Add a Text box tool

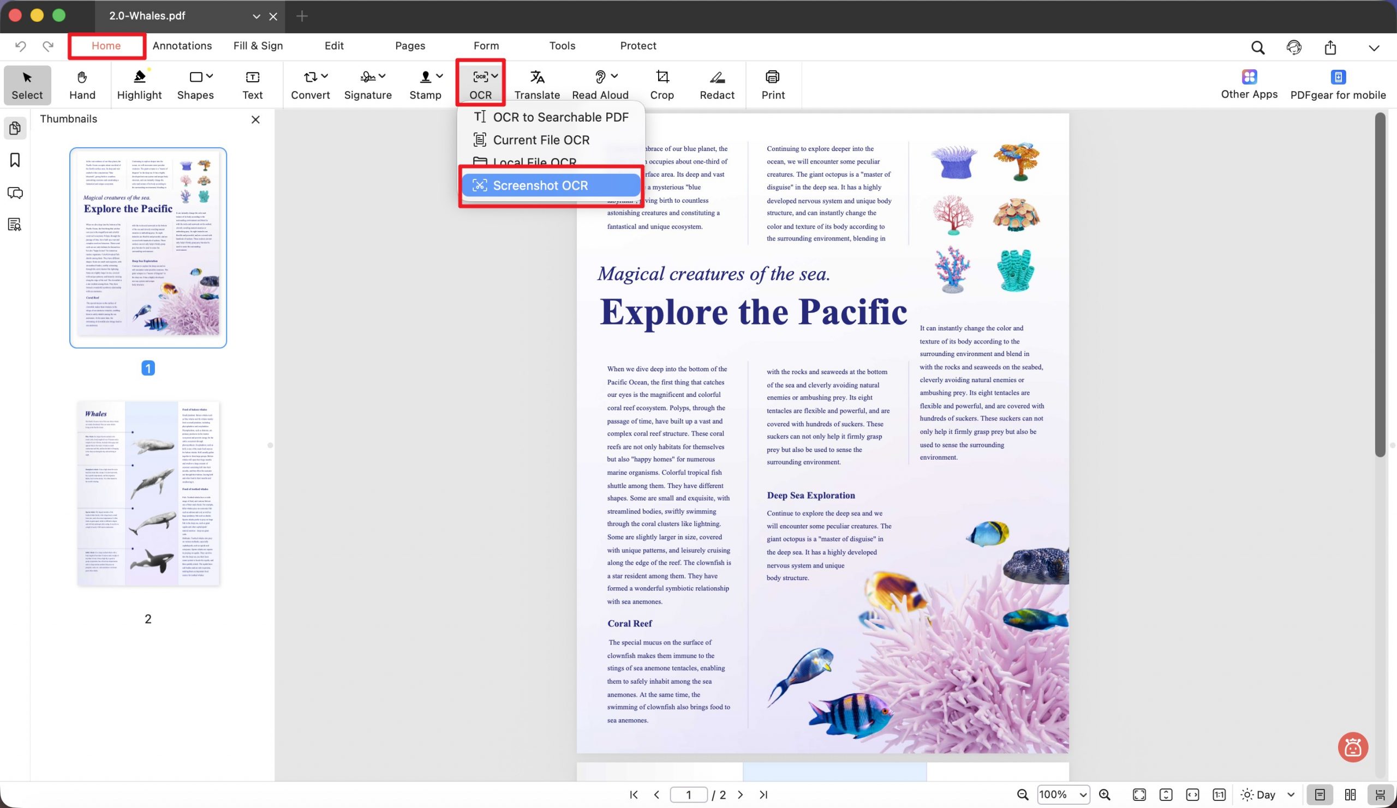coord(252,85)
